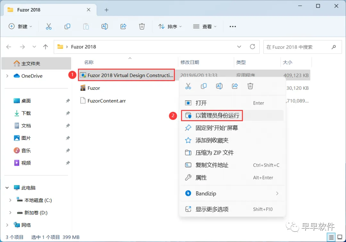Cut via the context menu scissors icon
This screenshot has width=346, height=242.
(188, 86)
